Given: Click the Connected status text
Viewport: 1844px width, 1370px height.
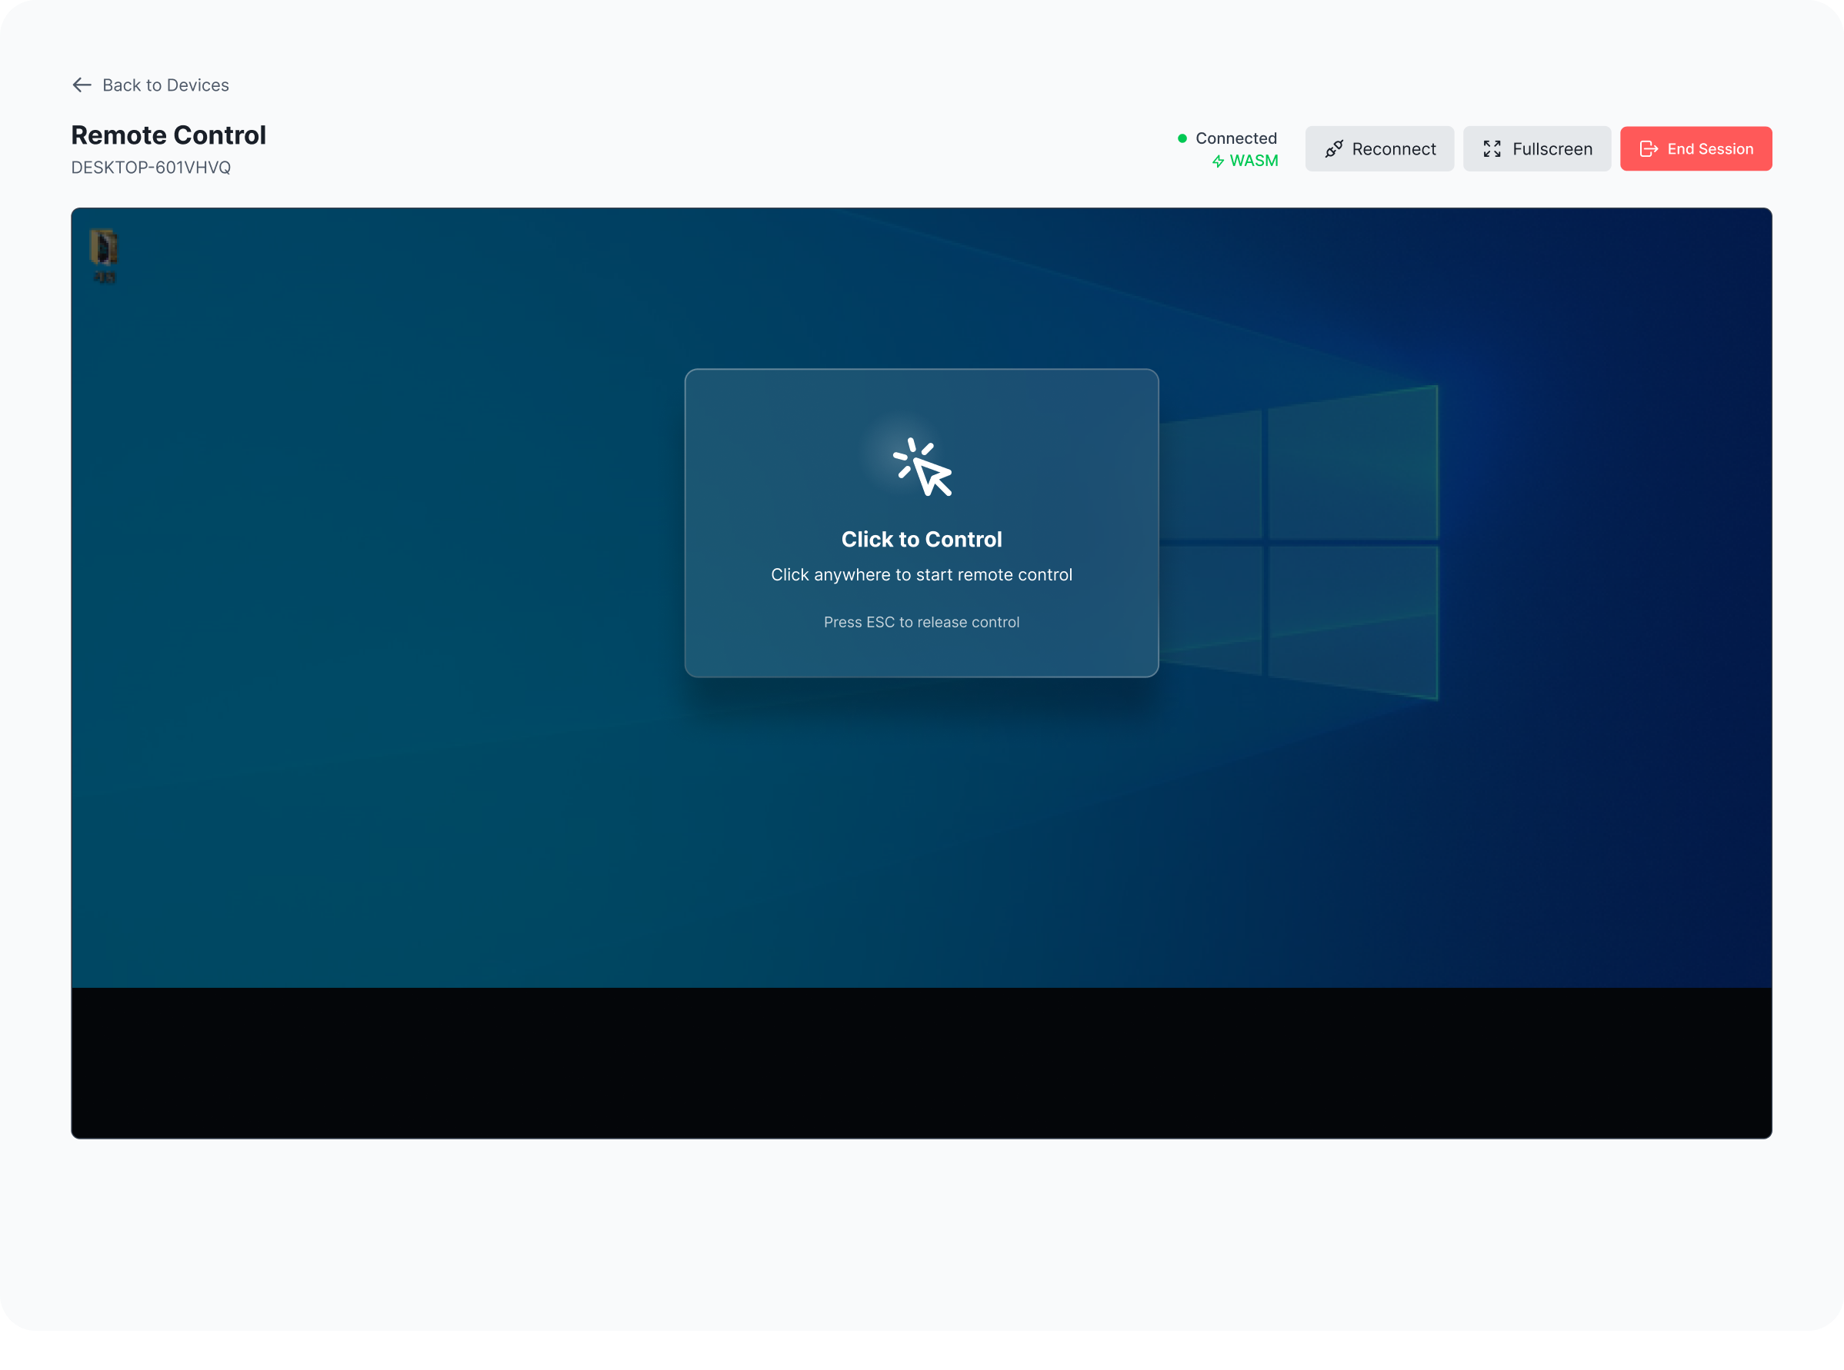Looking at the screenshot, I should point(1235,138).
